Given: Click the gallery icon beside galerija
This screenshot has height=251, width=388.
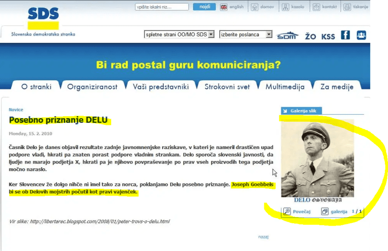Looking at the screenshot, I should pyautogui.click(x=325, y=212).
